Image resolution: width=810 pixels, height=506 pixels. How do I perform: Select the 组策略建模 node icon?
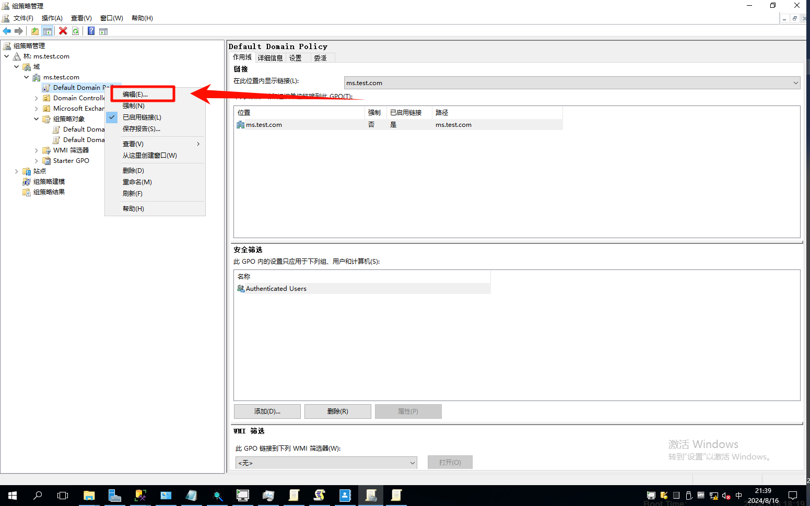pos(27,182)
